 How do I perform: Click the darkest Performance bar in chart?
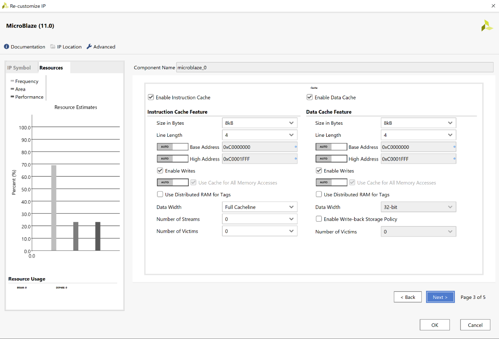pos(98,236)
